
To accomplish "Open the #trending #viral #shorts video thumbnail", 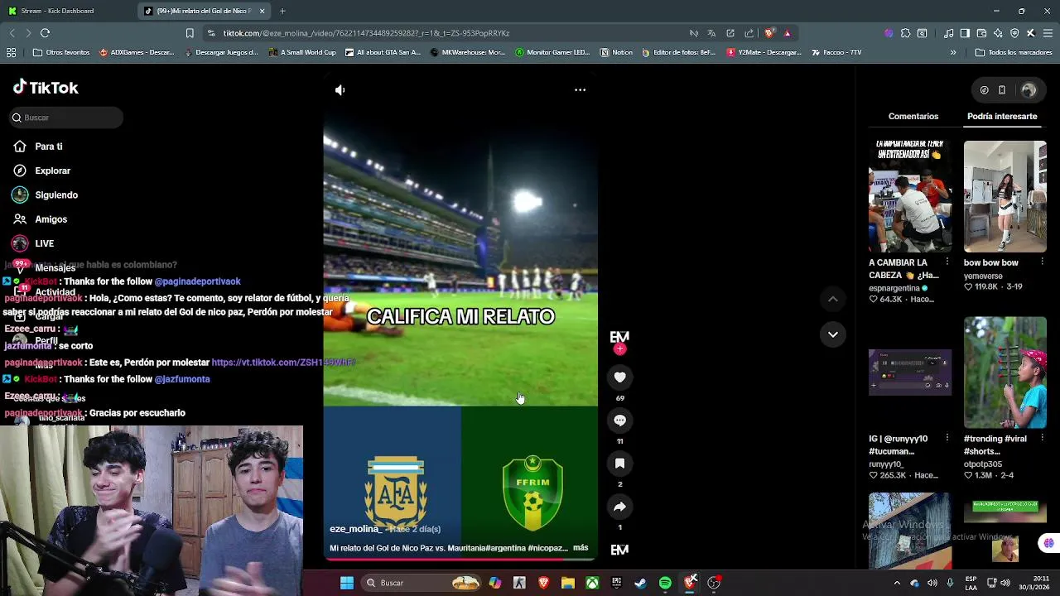I will [1005, 372].
